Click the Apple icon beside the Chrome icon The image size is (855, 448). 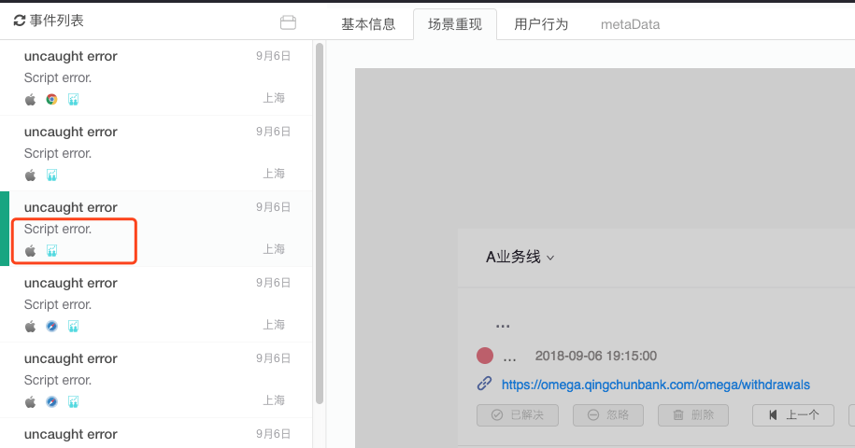point(31,99)
